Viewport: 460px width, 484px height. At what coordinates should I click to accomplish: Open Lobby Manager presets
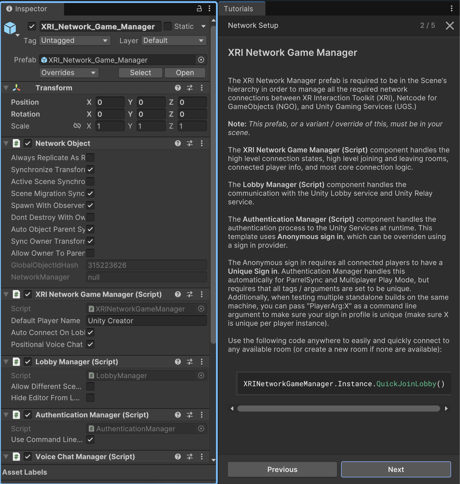190,362
